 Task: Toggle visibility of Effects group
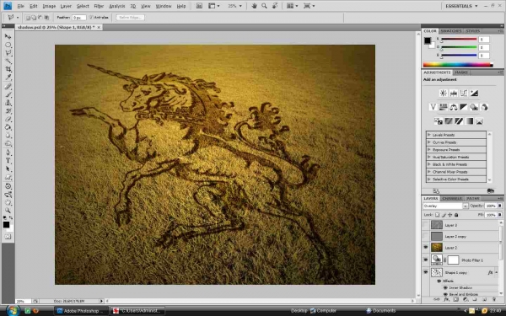point(439,281)
